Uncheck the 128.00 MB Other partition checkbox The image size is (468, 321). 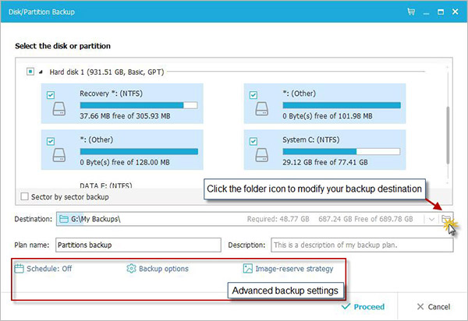tap(51, 141)
